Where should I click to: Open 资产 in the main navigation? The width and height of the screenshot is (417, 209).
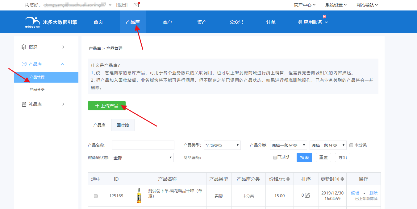click(202, 22)
